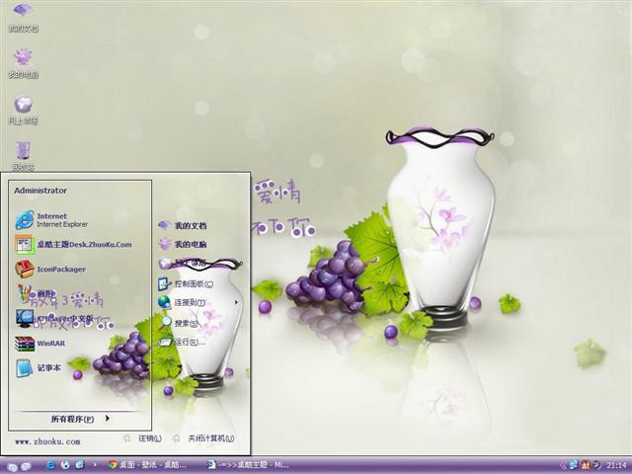Open the Recycle Bin desktop icon
The height and width of the screenshot is (474, 632).
[x=23, y=156]
